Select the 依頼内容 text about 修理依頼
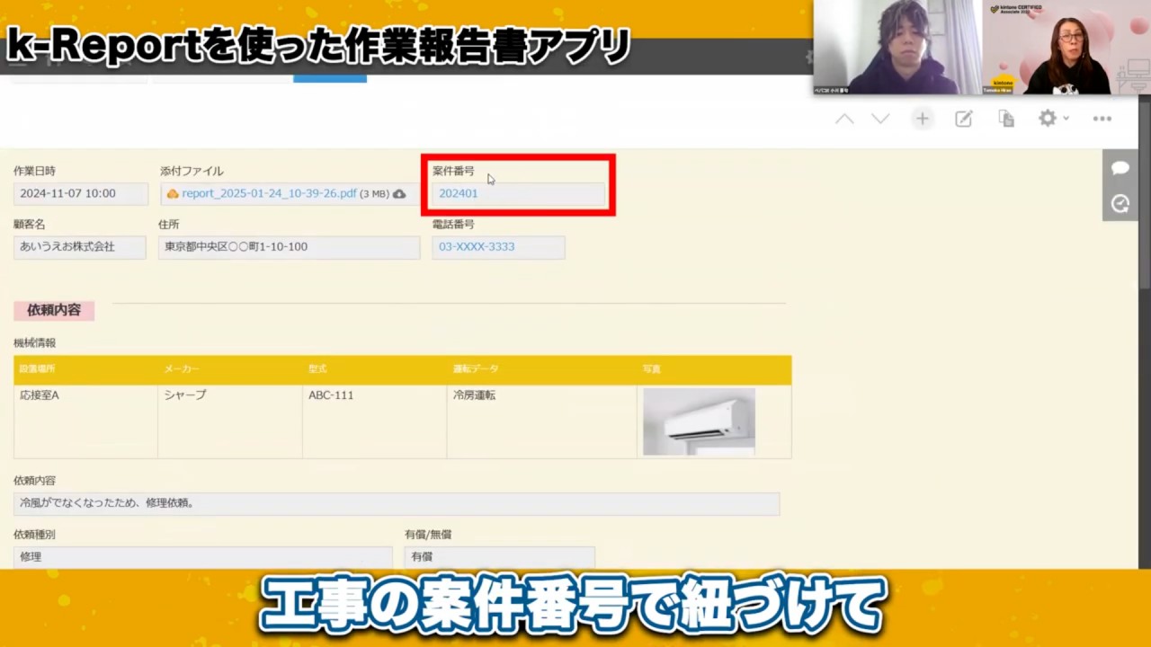Viewport: 1151px width, 647px height. click(x=395, y=503)
